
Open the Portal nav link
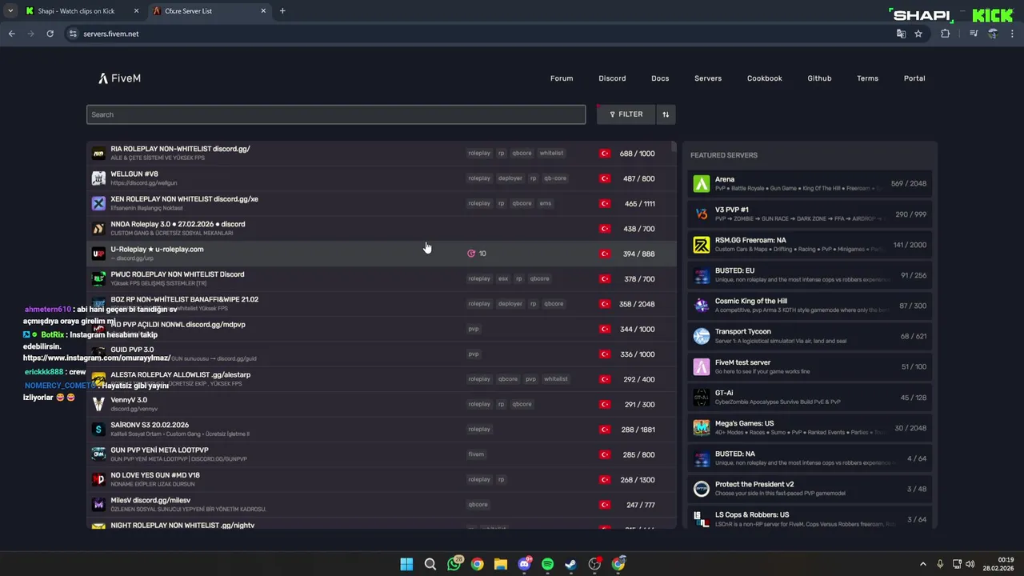click(x=914, y=78)
